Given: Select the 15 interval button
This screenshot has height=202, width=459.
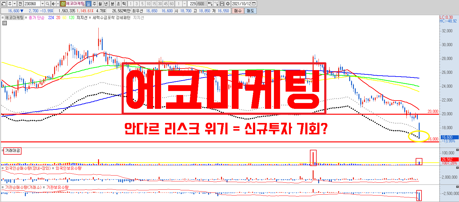Looking at the screenshot, I should tap(154, 4).
